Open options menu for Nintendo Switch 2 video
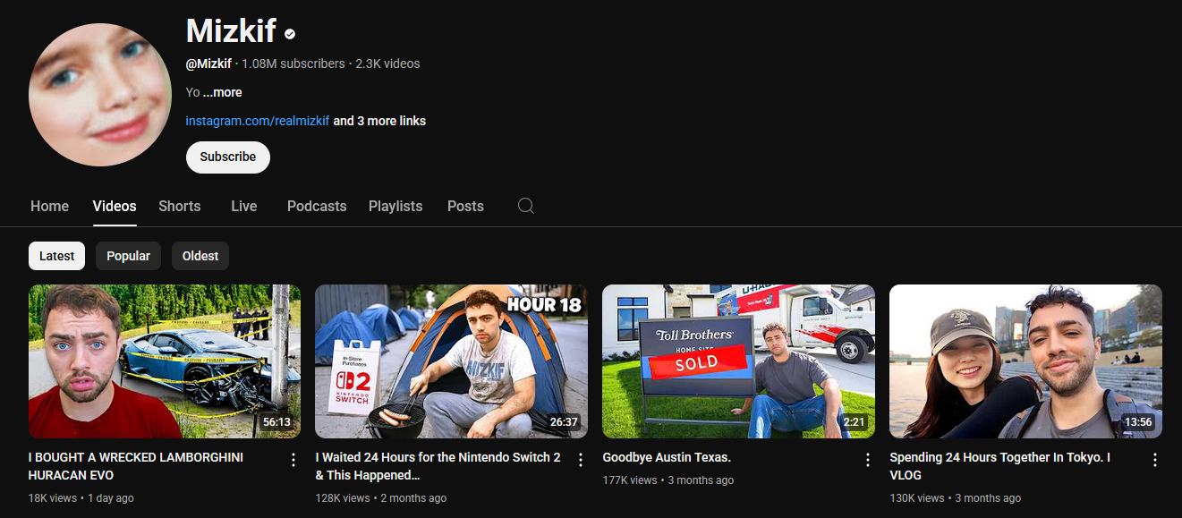The height and width of the screenshot is (518, 1182). [x=580, y=460]
